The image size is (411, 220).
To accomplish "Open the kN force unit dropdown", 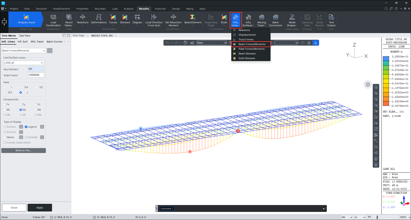I will pyautogui.click(x=347, y=217).
